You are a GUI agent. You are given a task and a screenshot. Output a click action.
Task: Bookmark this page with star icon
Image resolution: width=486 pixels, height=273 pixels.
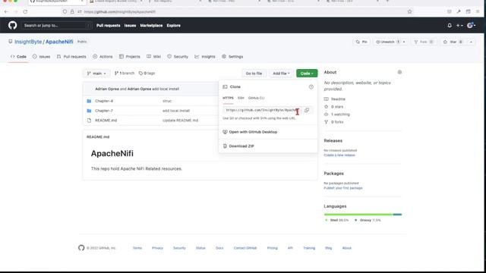pyautogui.click(x=410, y=12)
